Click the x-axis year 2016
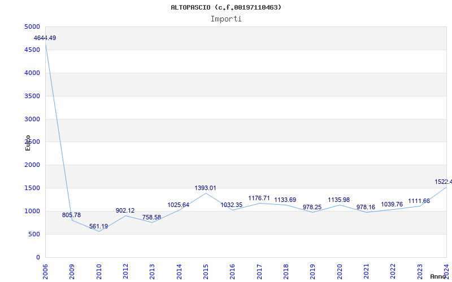452x282 pixels. [233, 272]
